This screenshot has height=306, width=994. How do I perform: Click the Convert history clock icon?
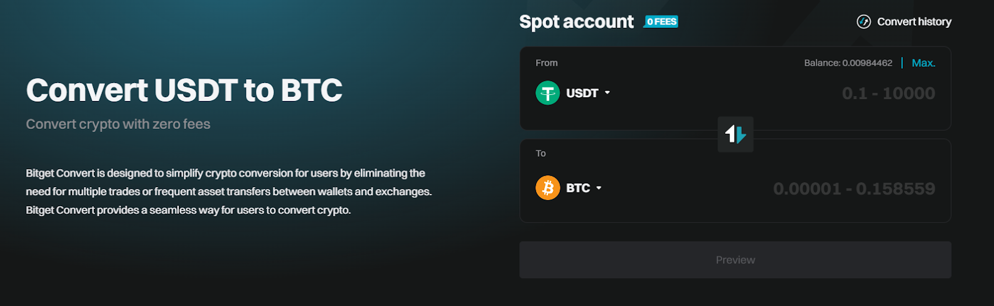click(864, 22)
